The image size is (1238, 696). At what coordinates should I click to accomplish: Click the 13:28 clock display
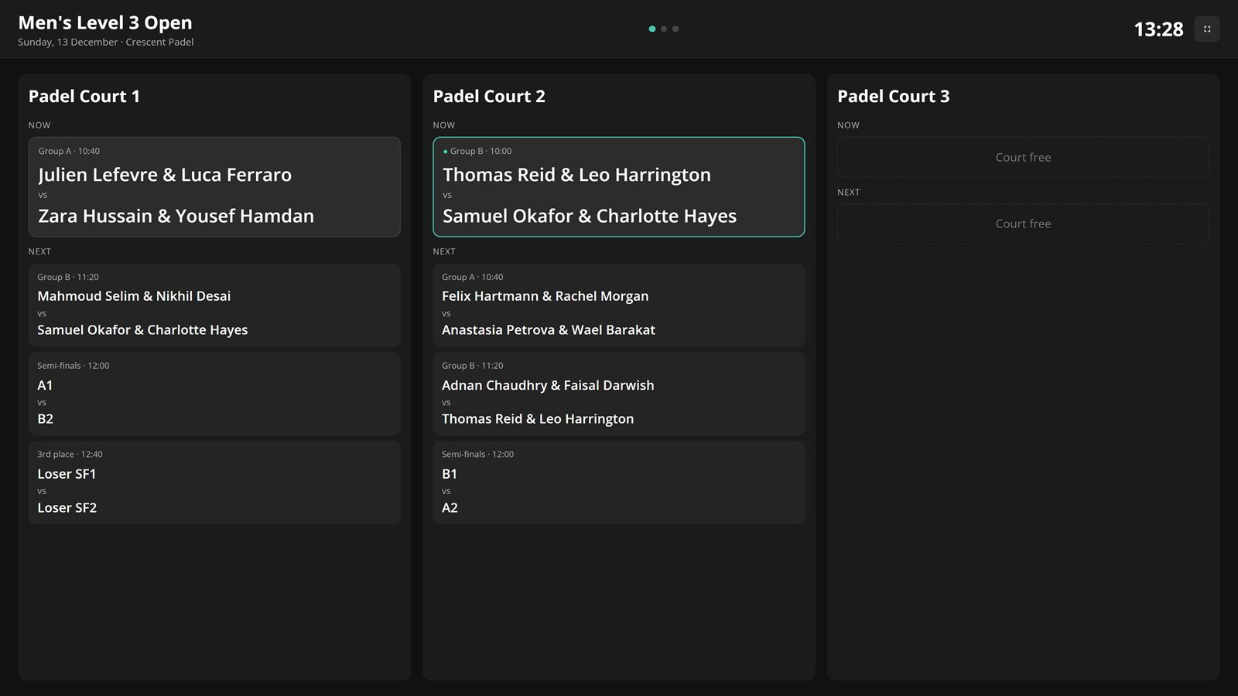tap(1158, 29)
